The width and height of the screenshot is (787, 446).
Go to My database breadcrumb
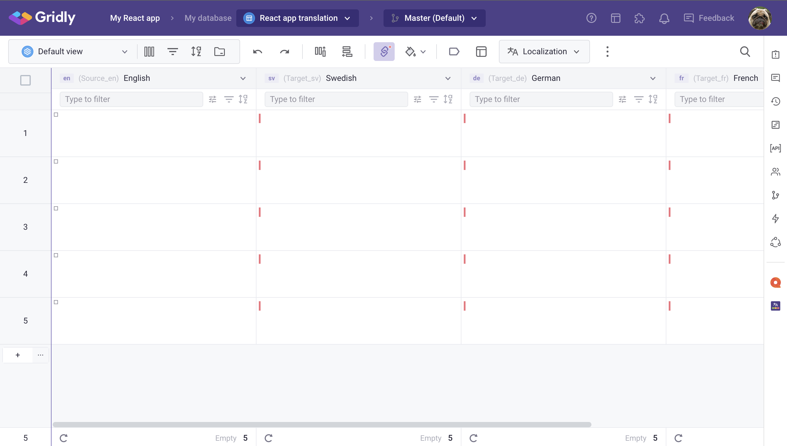(x=208, y=18)
